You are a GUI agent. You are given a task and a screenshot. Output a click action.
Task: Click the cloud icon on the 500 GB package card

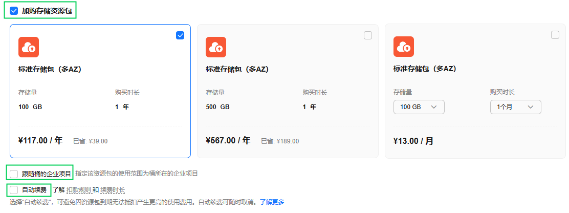216,47
